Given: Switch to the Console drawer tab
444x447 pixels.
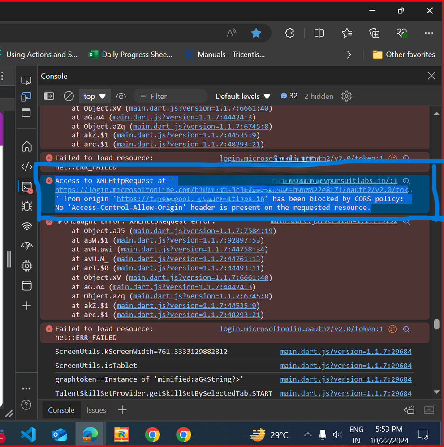Looking at the screenshot, I should click(x=61, y=410).
